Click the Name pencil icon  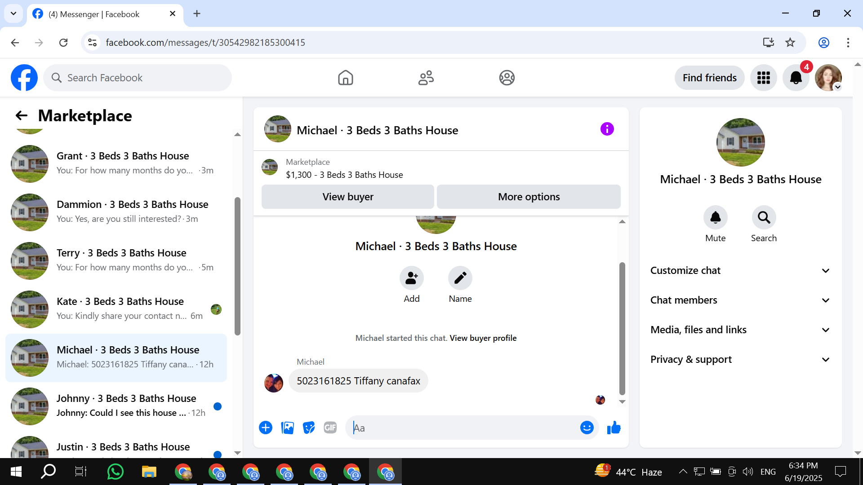coord(460,278)
